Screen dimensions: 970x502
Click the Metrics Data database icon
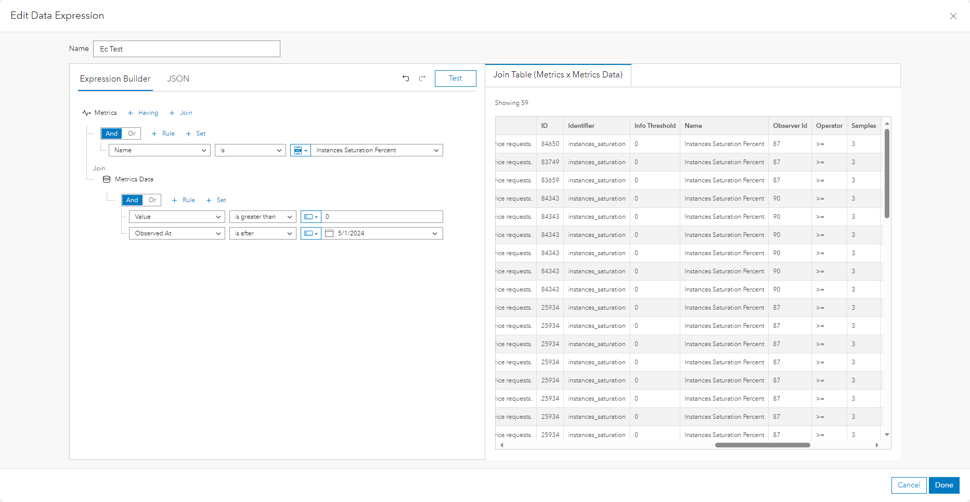107,179
